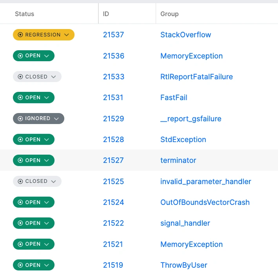Open the MemoryException group for 21536
Screen dimensions: 278x272
(x=191, y=56)
